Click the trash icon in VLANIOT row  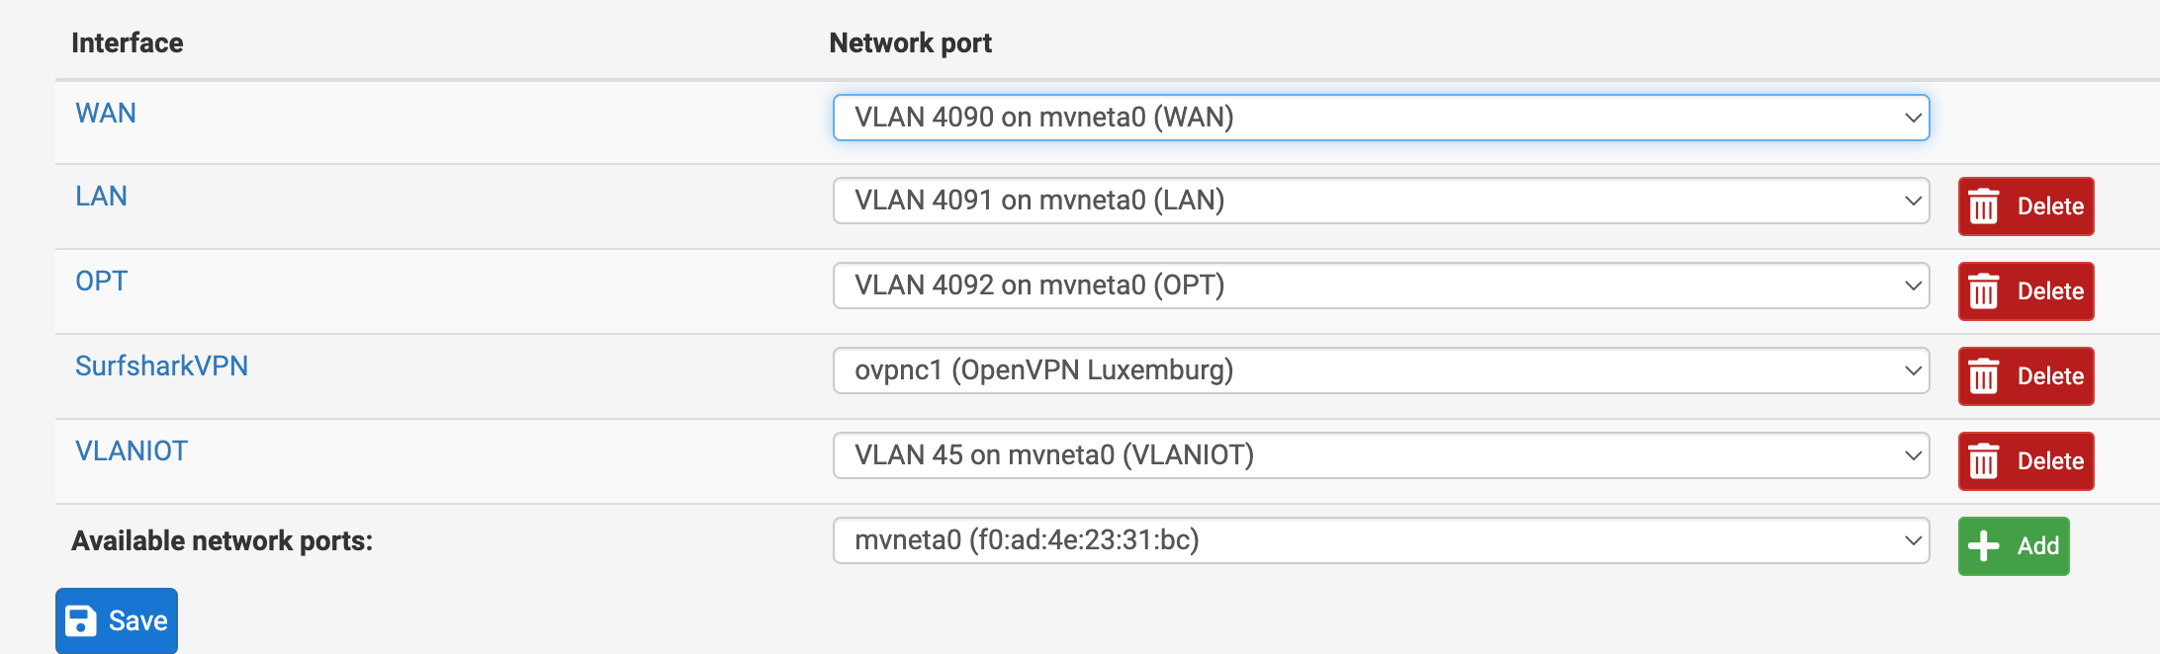click(1983, 461)
